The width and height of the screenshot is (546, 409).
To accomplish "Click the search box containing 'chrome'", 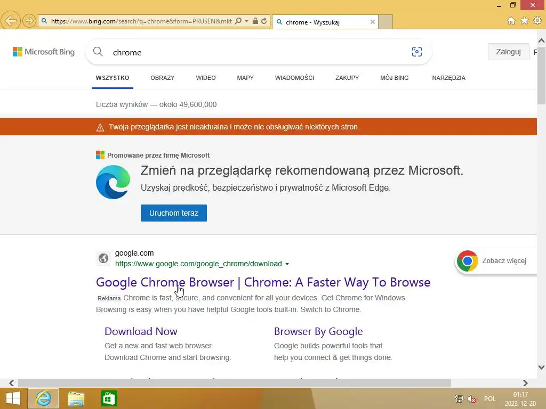I will click(258, 52).
